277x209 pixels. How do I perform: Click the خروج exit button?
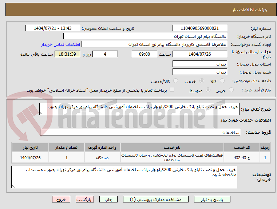pos(61,199)
